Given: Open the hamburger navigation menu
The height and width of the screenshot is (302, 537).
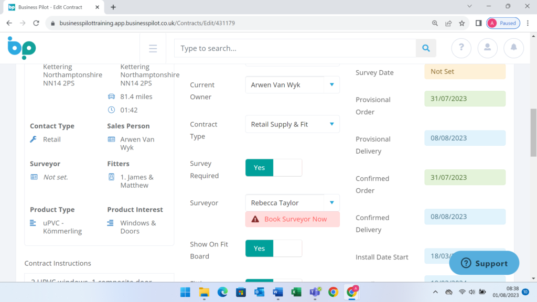Looking at the screenshot, I should pyautogui.click(x=153, y=48).
